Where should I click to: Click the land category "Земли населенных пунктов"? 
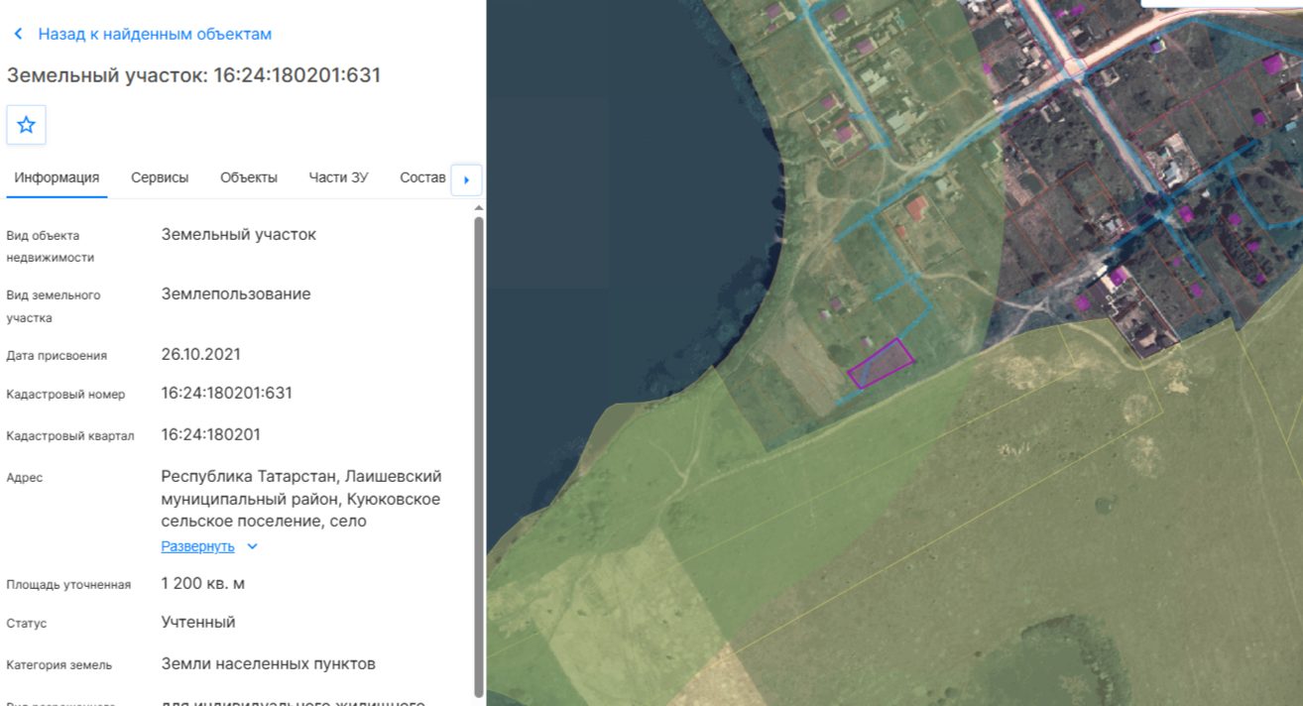pos(269,664)
